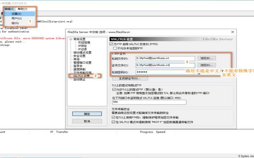
Task: Toggle 允许TLS上的显式FTP checkbox
Action: pos(114,89)
